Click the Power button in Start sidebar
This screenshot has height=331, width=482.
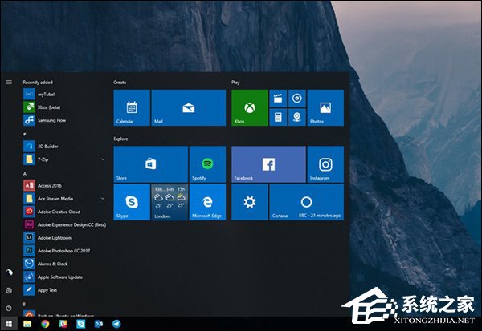click(9, 308)
